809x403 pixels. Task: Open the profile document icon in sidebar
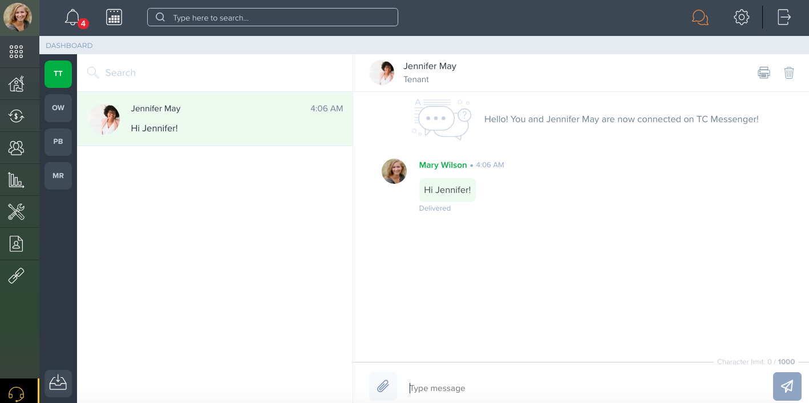click(x=17, y=244)
